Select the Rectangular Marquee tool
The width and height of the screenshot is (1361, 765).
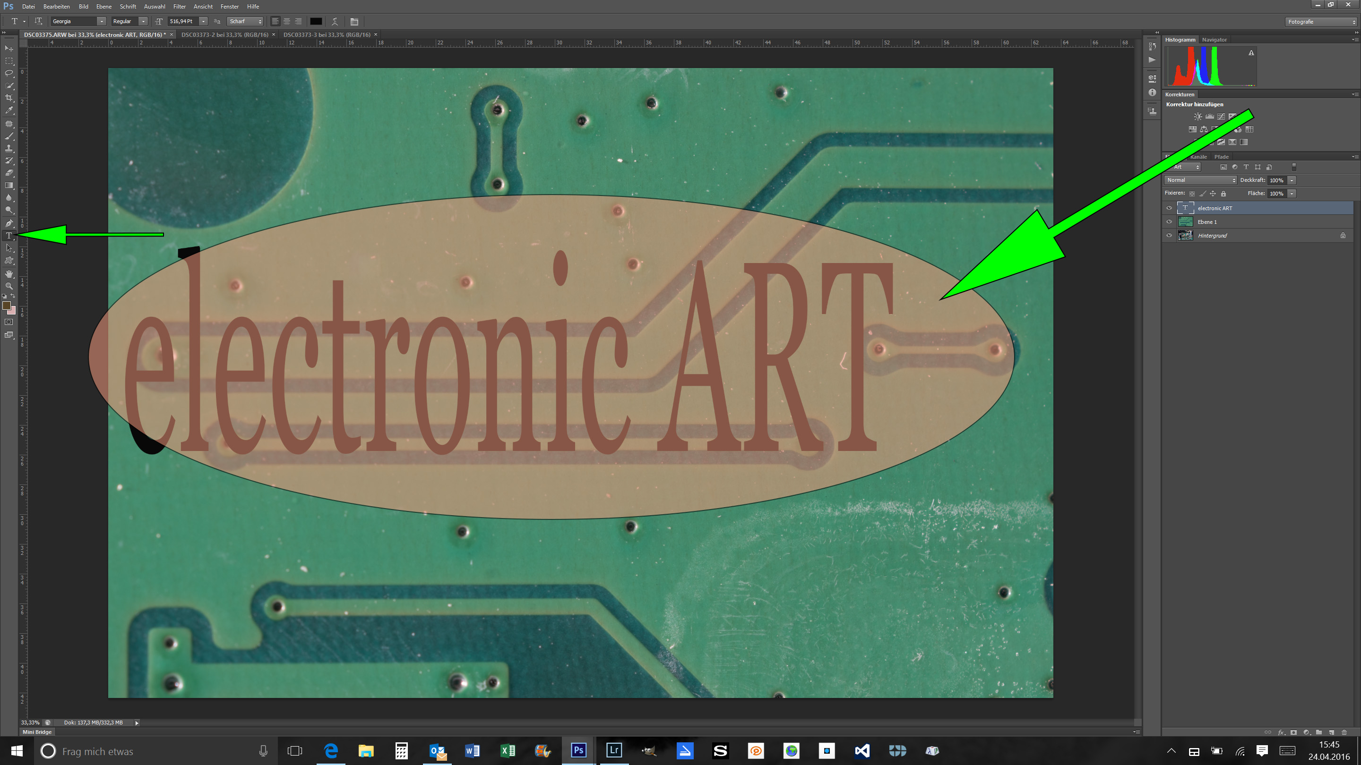click(9, 61)
